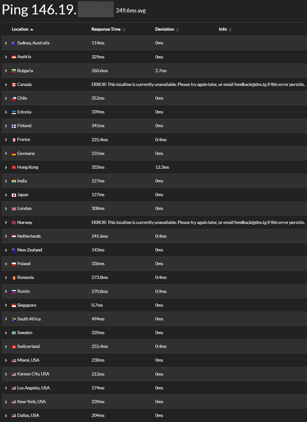Click the Finland flag icon
307x422 pixels.
14,126
